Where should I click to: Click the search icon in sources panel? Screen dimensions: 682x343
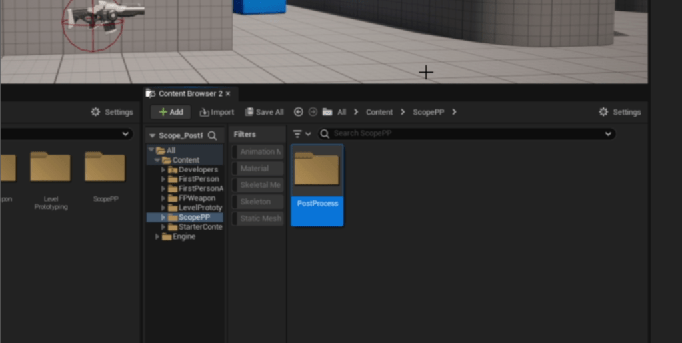coord(212,135)
